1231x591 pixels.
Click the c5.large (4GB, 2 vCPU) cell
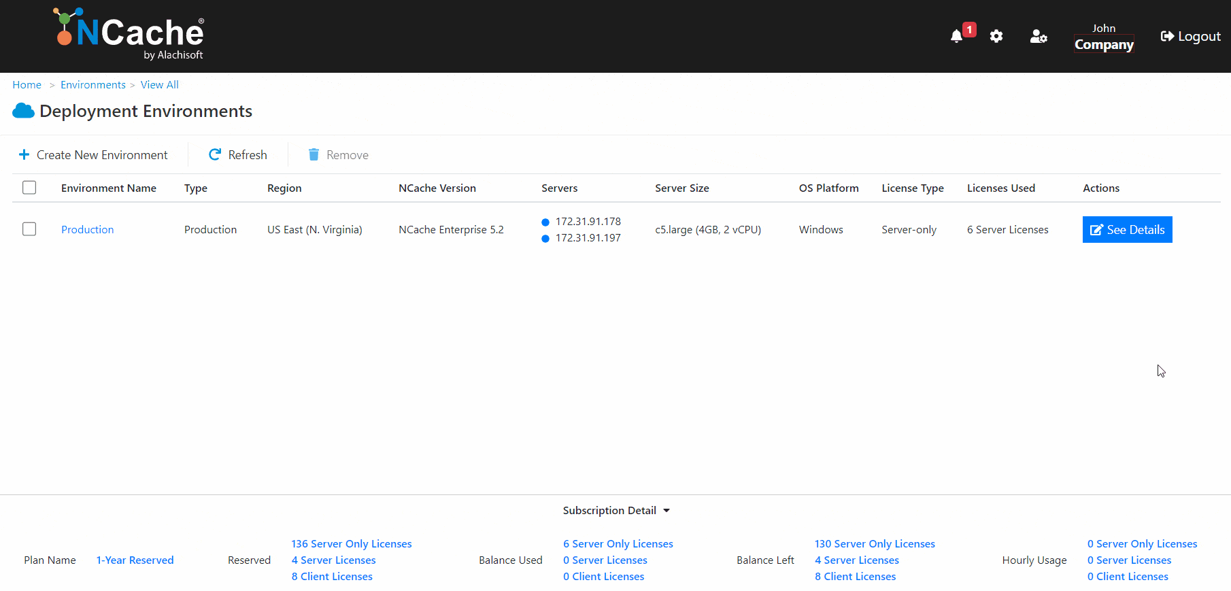(x=708, y=230)
